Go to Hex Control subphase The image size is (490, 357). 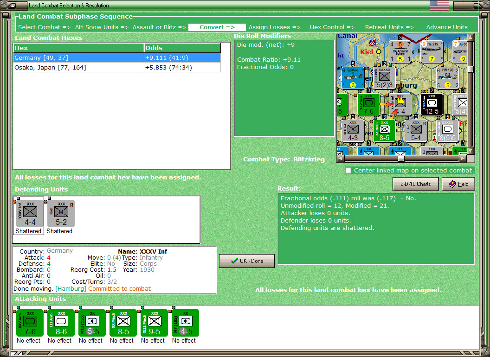point(332,27)
